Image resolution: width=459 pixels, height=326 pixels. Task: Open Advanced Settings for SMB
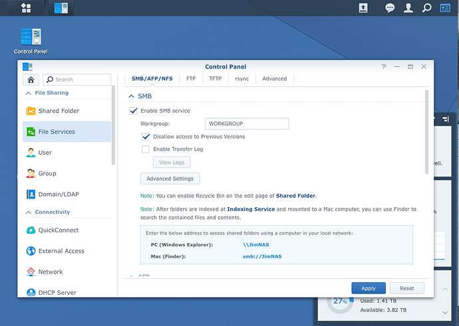pyautogui.click(x=170, y=179)
